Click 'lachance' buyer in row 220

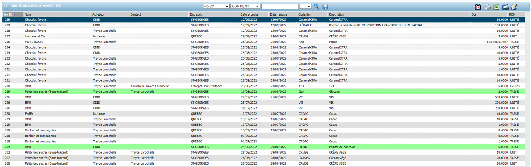click(x=99, y=114)
